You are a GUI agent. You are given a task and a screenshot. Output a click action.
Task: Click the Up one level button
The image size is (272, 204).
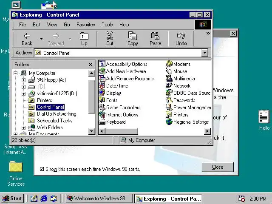click(x=84, y=39)
